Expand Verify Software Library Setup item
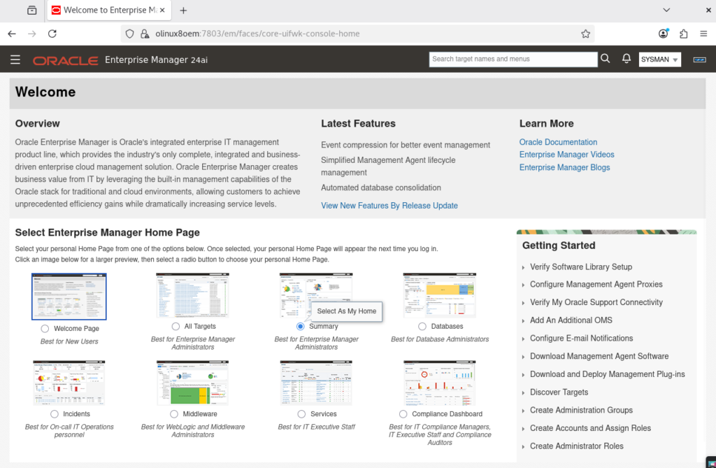Screen dimensions: 716x468 [580, 267]
